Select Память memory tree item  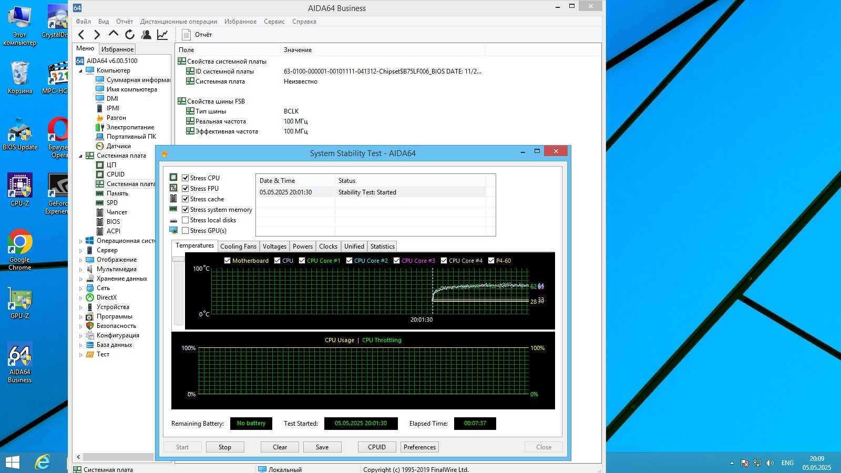click(117, 193)
